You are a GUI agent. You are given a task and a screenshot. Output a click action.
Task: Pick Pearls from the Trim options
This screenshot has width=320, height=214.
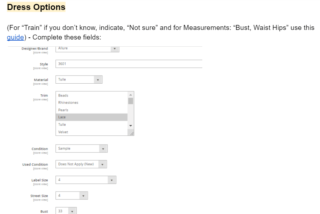[x=91, y=110]
